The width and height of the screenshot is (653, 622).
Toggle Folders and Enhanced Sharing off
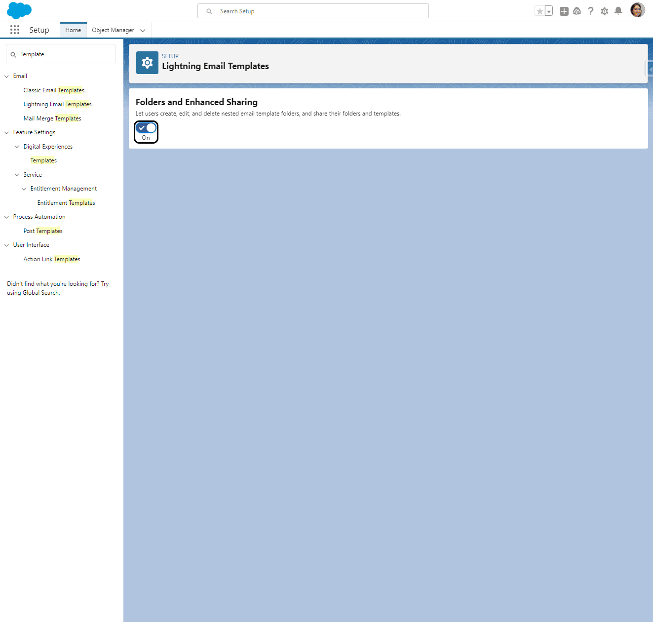[x=146, y=128]
